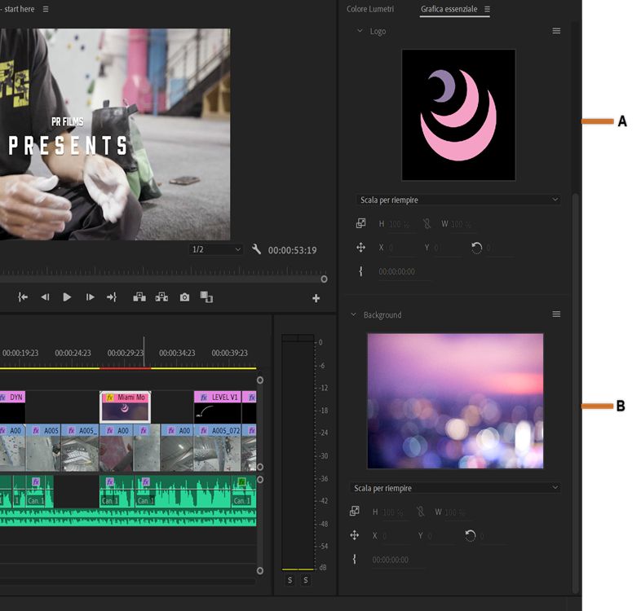Click Logo Y position field
The width and height of the screenshot is (641, 611).
449,248
